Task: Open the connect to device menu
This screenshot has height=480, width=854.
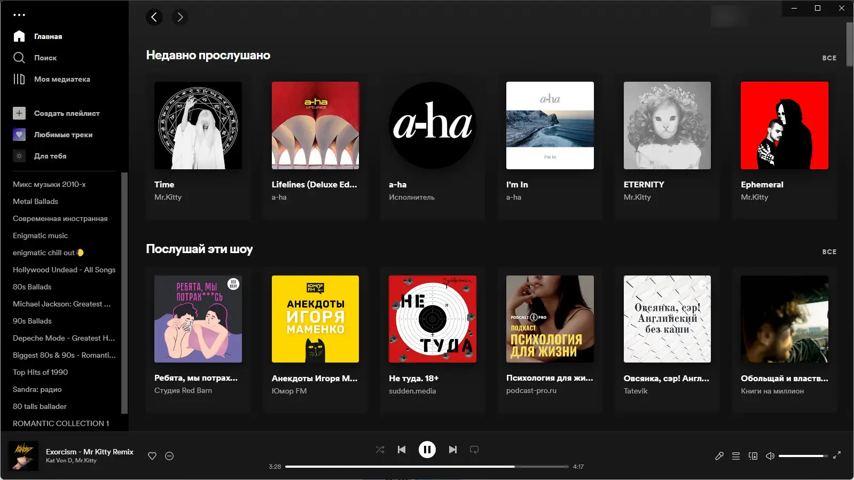Action: [x=753, y=456]
